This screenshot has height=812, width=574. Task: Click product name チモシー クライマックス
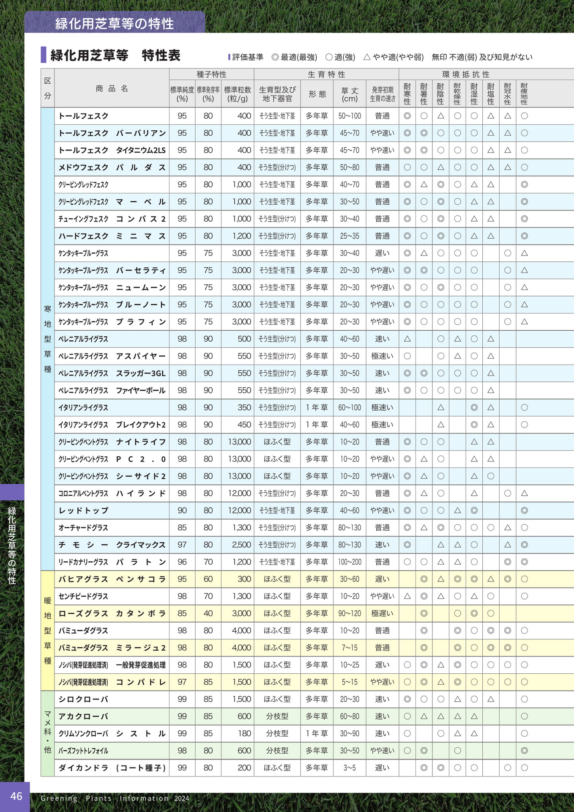click(x=112, y=545)
